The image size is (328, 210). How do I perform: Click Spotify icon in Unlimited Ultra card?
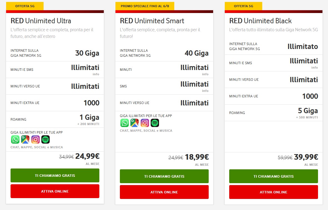pyautogui.click(x=46, y=139)
